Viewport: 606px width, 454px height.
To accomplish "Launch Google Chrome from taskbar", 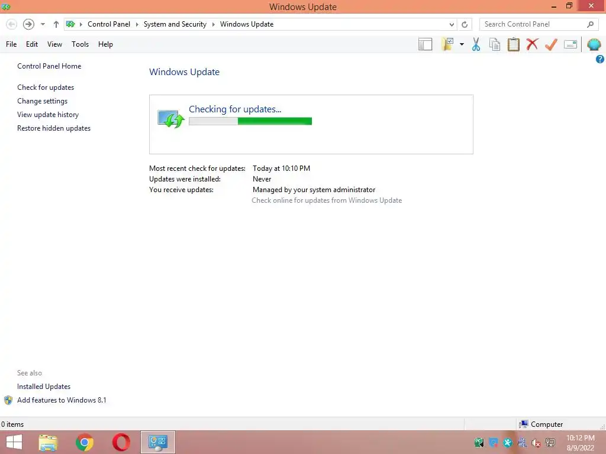I will tap(85, 442).
